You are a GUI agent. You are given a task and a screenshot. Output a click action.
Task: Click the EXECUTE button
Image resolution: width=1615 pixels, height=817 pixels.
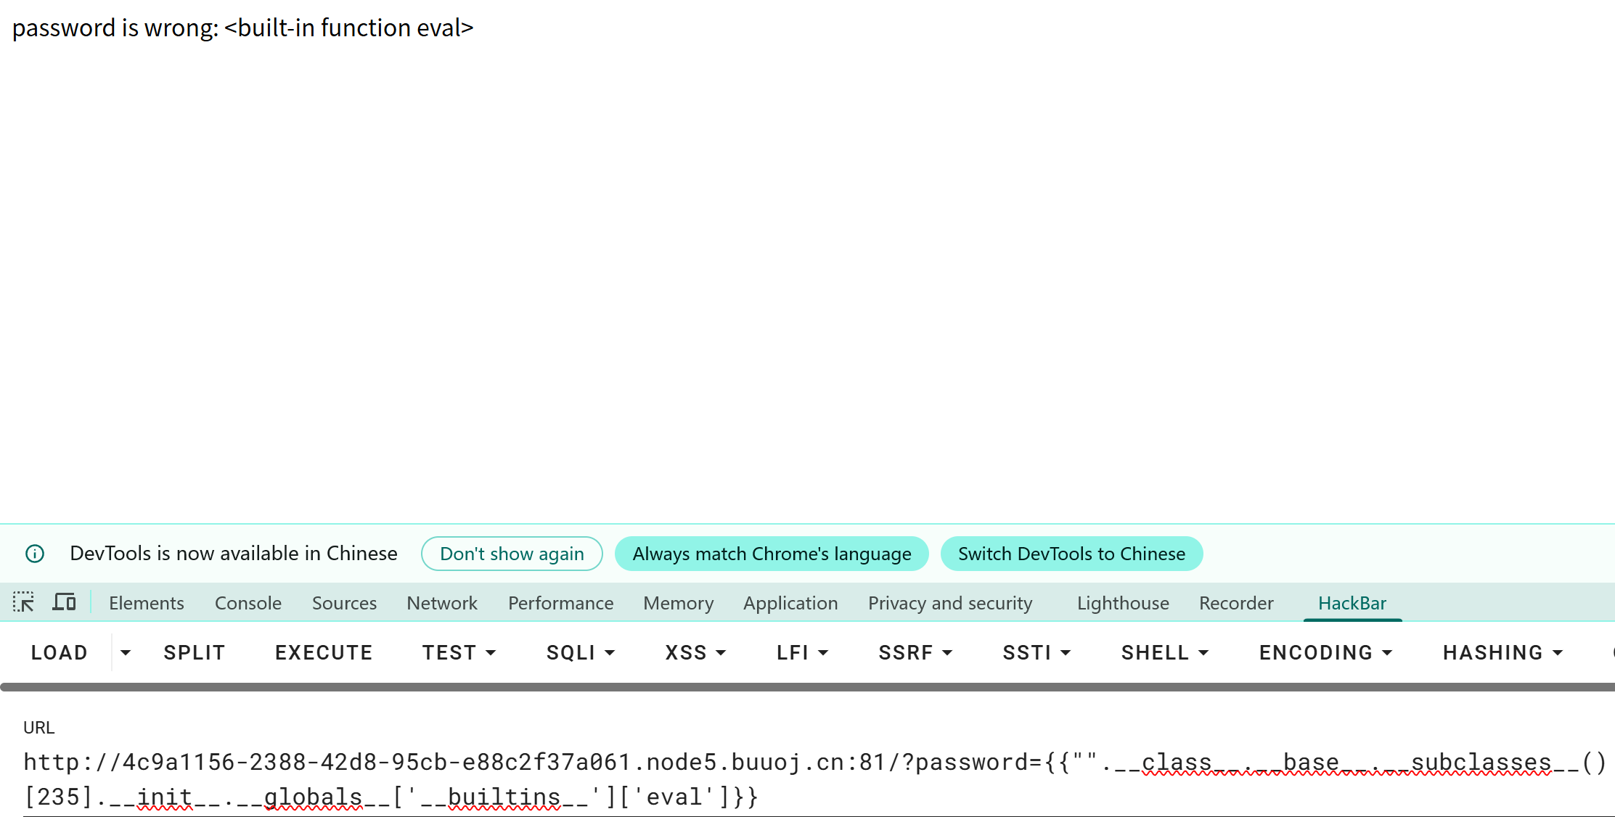coord(324,652)
